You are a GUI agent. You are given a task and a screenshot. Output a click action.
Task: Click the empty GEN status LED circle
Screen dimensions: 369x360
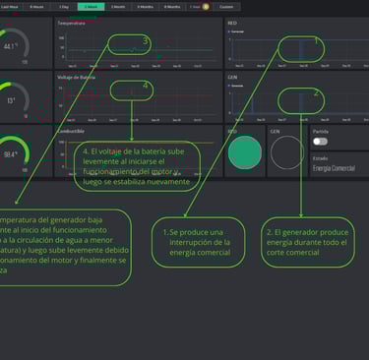(x=287, y=152)
